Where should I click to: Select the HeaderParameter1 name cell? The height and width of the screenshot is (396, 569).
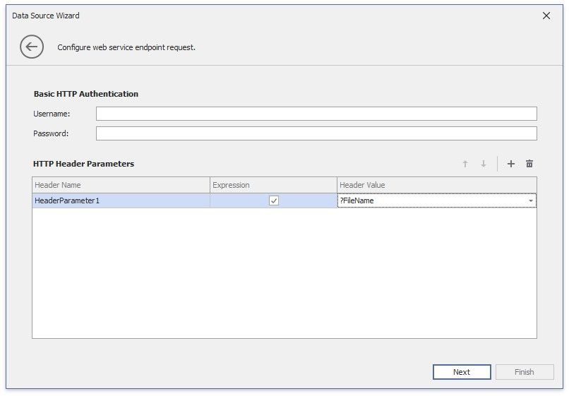pos(121,201)
